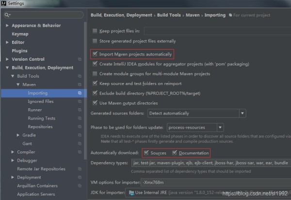
Task: Click the project-level icon beside Build Tools
Action: pos(80,76)
